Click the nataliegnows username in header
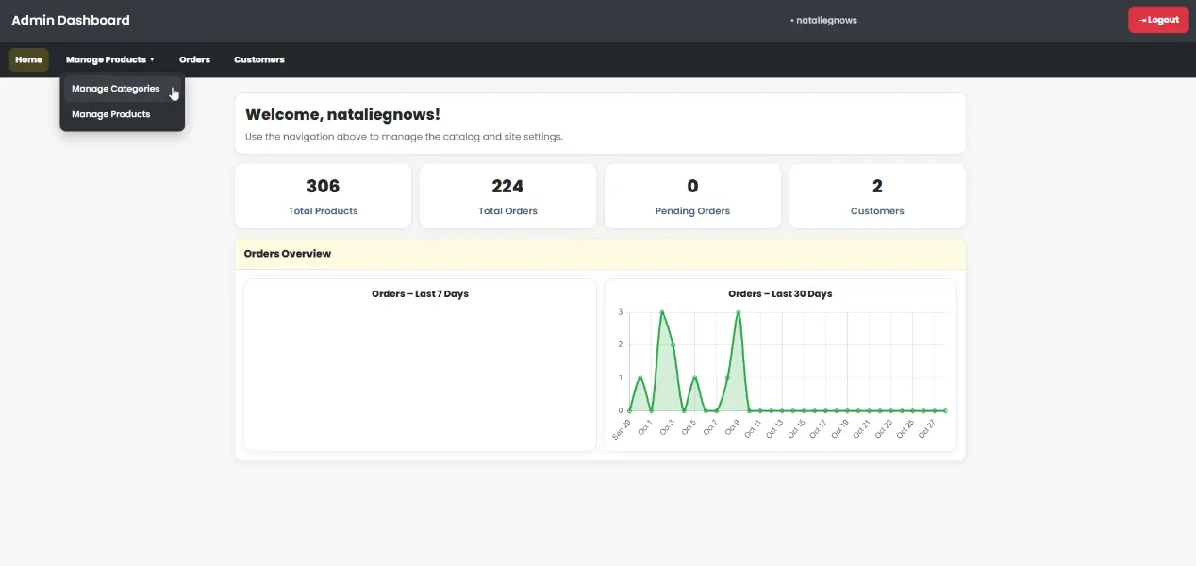This screenshot has width=1196, height=566. tap(826, 20)
